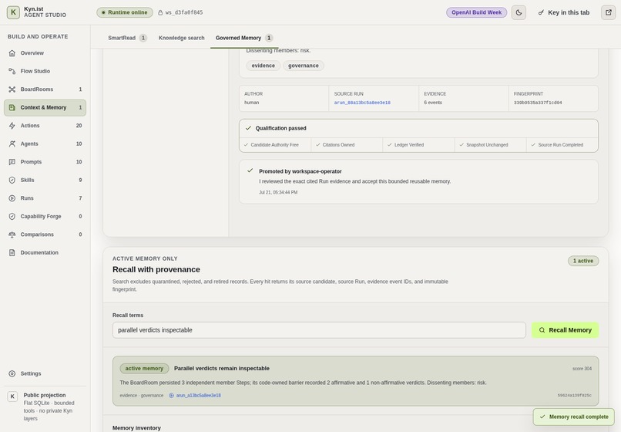Switch to the Knowledge search tab
This screenshot has height=432, width=621.
(181, 38)
